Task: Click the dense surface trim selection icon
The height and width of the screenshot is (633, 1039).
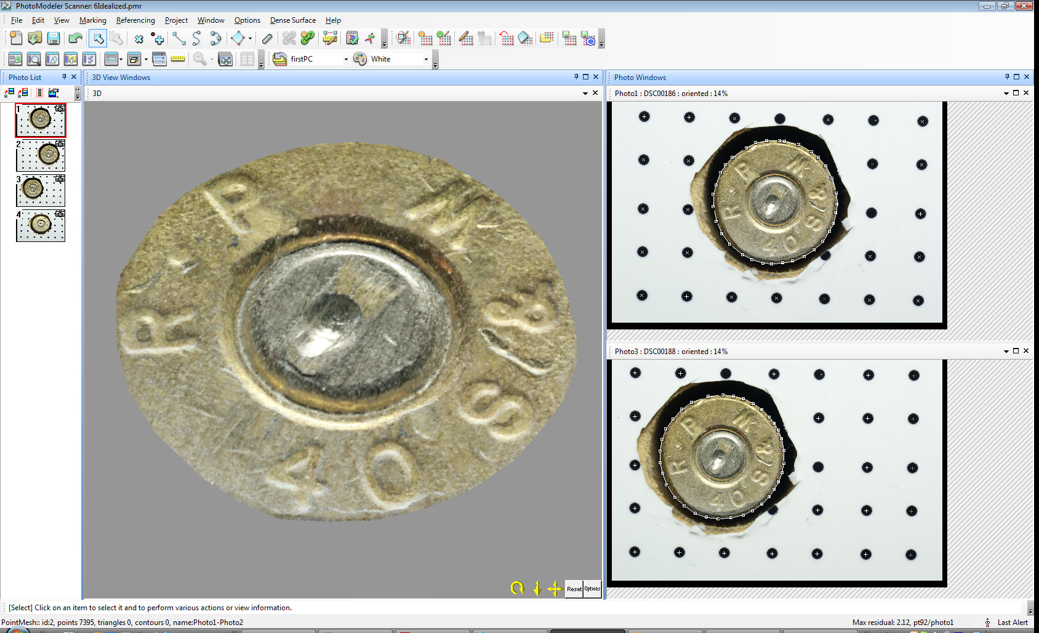Action: [403, 39]
